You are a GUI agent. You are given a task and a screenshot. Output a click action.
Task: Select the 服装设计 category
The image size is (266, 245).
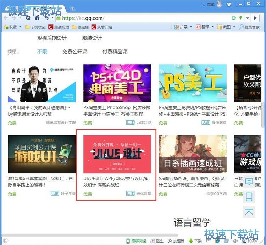point(92,38)
